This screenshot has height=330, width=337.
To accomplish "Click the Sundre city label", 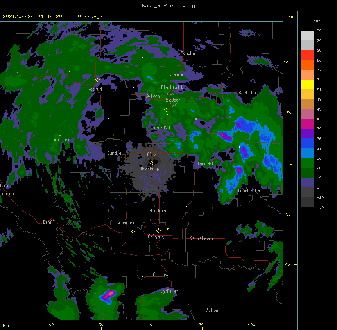I will 114,153.
